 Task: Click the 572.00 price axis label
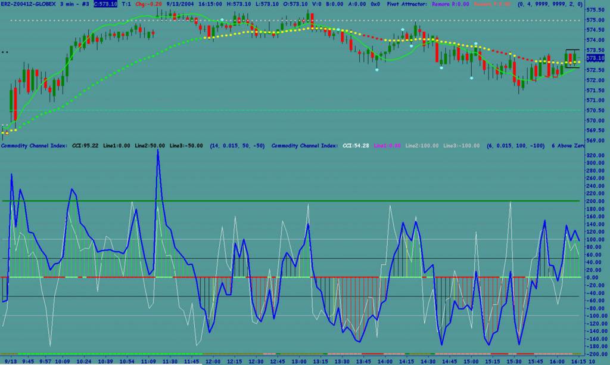click(x=595, y=81)
